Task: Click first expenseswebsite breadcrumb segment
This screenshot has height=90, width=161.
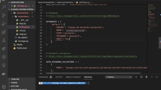Action: [x=46, y=2]
